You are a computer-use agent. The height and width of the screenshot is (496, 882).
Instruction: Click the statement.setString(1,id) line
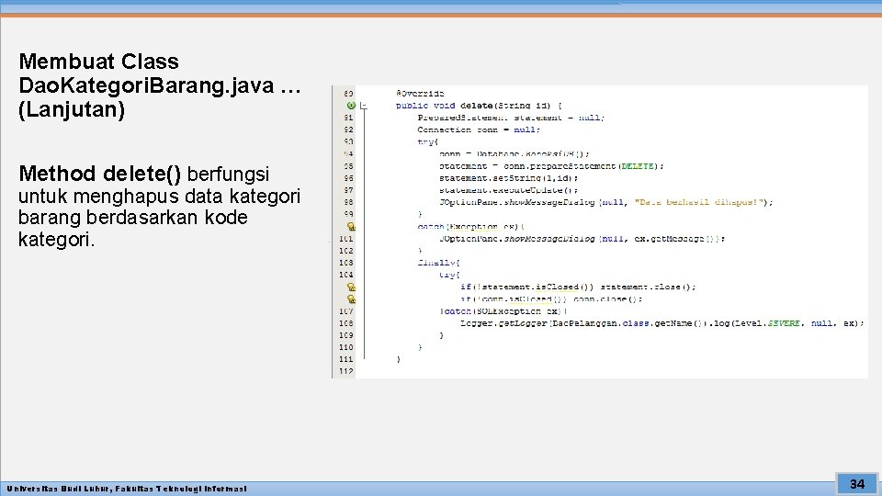tap(508, 178)
